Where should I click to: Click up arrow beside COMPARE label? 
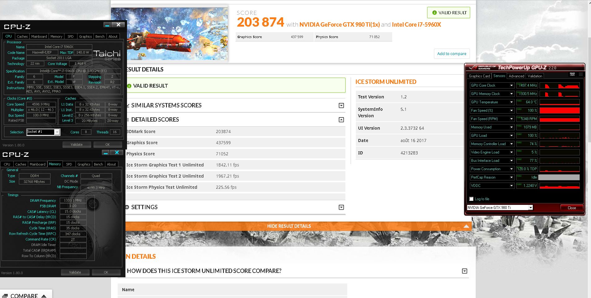44,296
